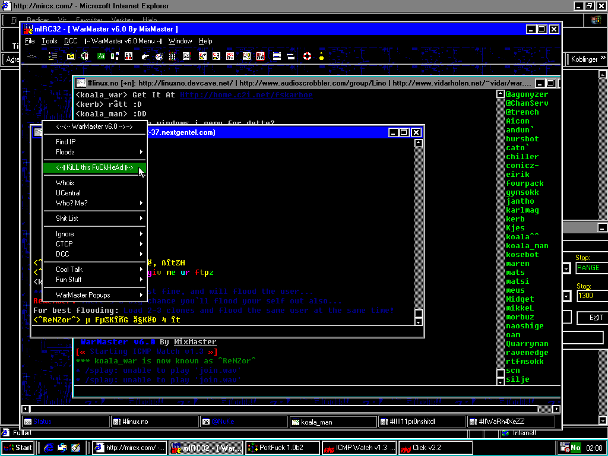608x456 pixels.
Task: Switch to the #!!WaRh4XeZZ switchbar button
Action: click(511, 422)
